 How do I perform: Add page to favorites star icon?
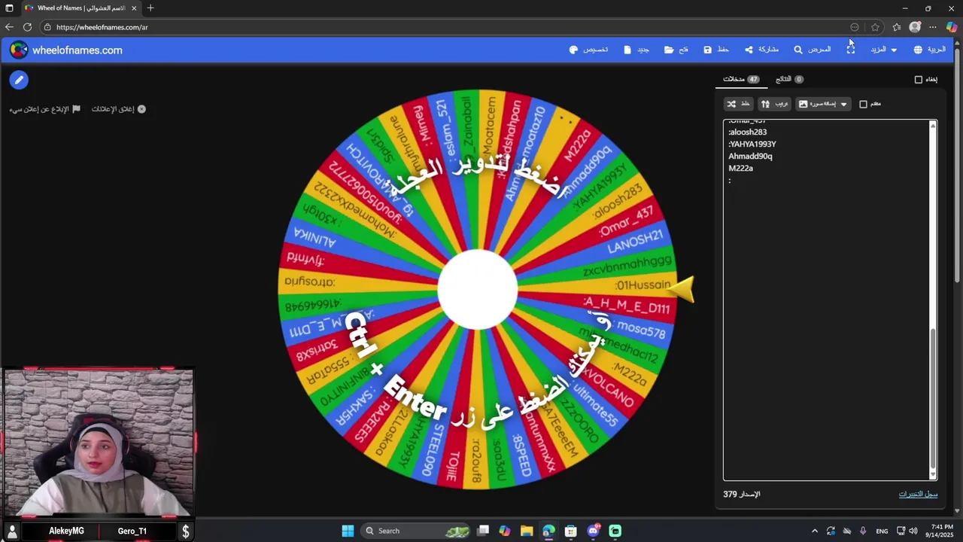(875, 27)
